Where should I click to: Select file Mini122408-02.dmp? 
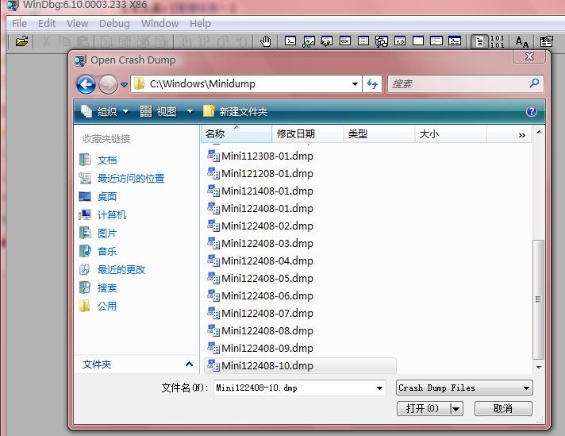[x=260, y=226]
